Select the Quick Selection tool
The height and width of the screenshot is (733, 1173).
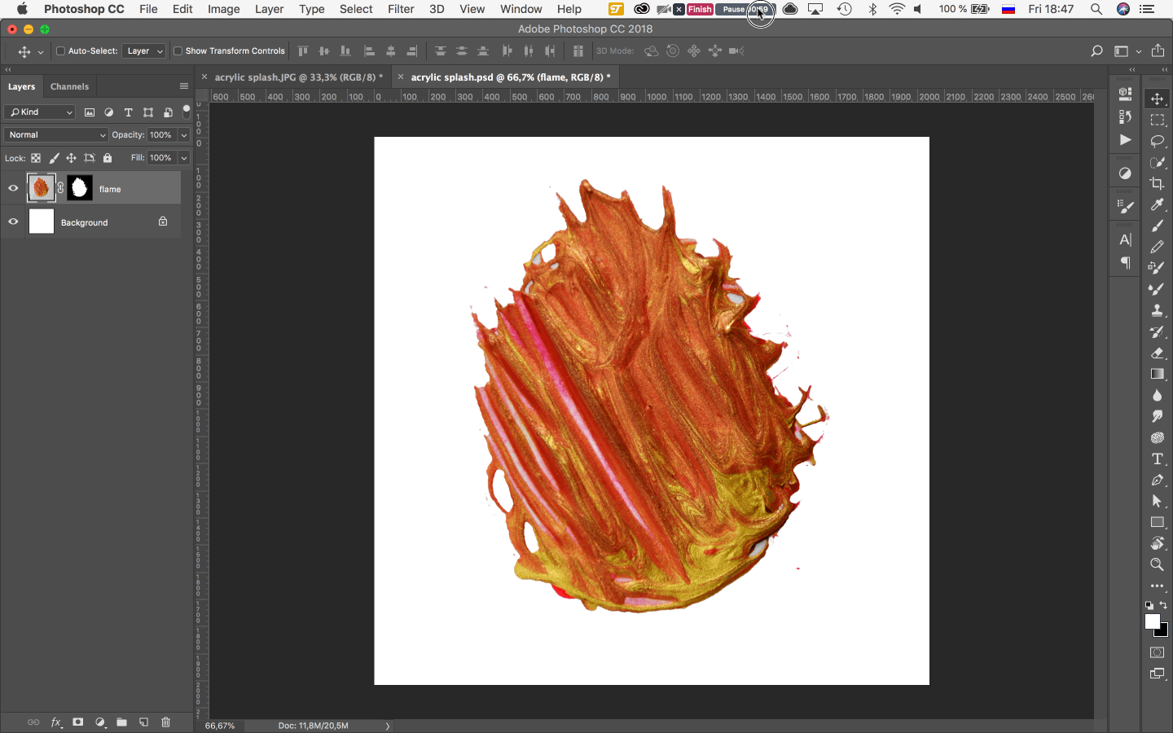pyautogui.click(x=1157, y=162)
